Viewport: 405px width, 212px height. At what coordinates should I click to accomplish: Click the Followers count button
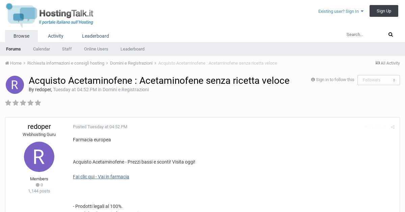tap(378, 80)
